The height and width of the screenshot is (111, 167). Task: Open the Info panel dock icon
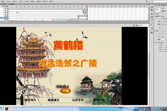tap(152, 17)
